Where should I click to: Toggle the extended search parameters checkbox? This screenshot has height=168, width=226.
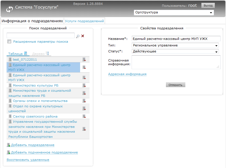click(x=9, y=42)
